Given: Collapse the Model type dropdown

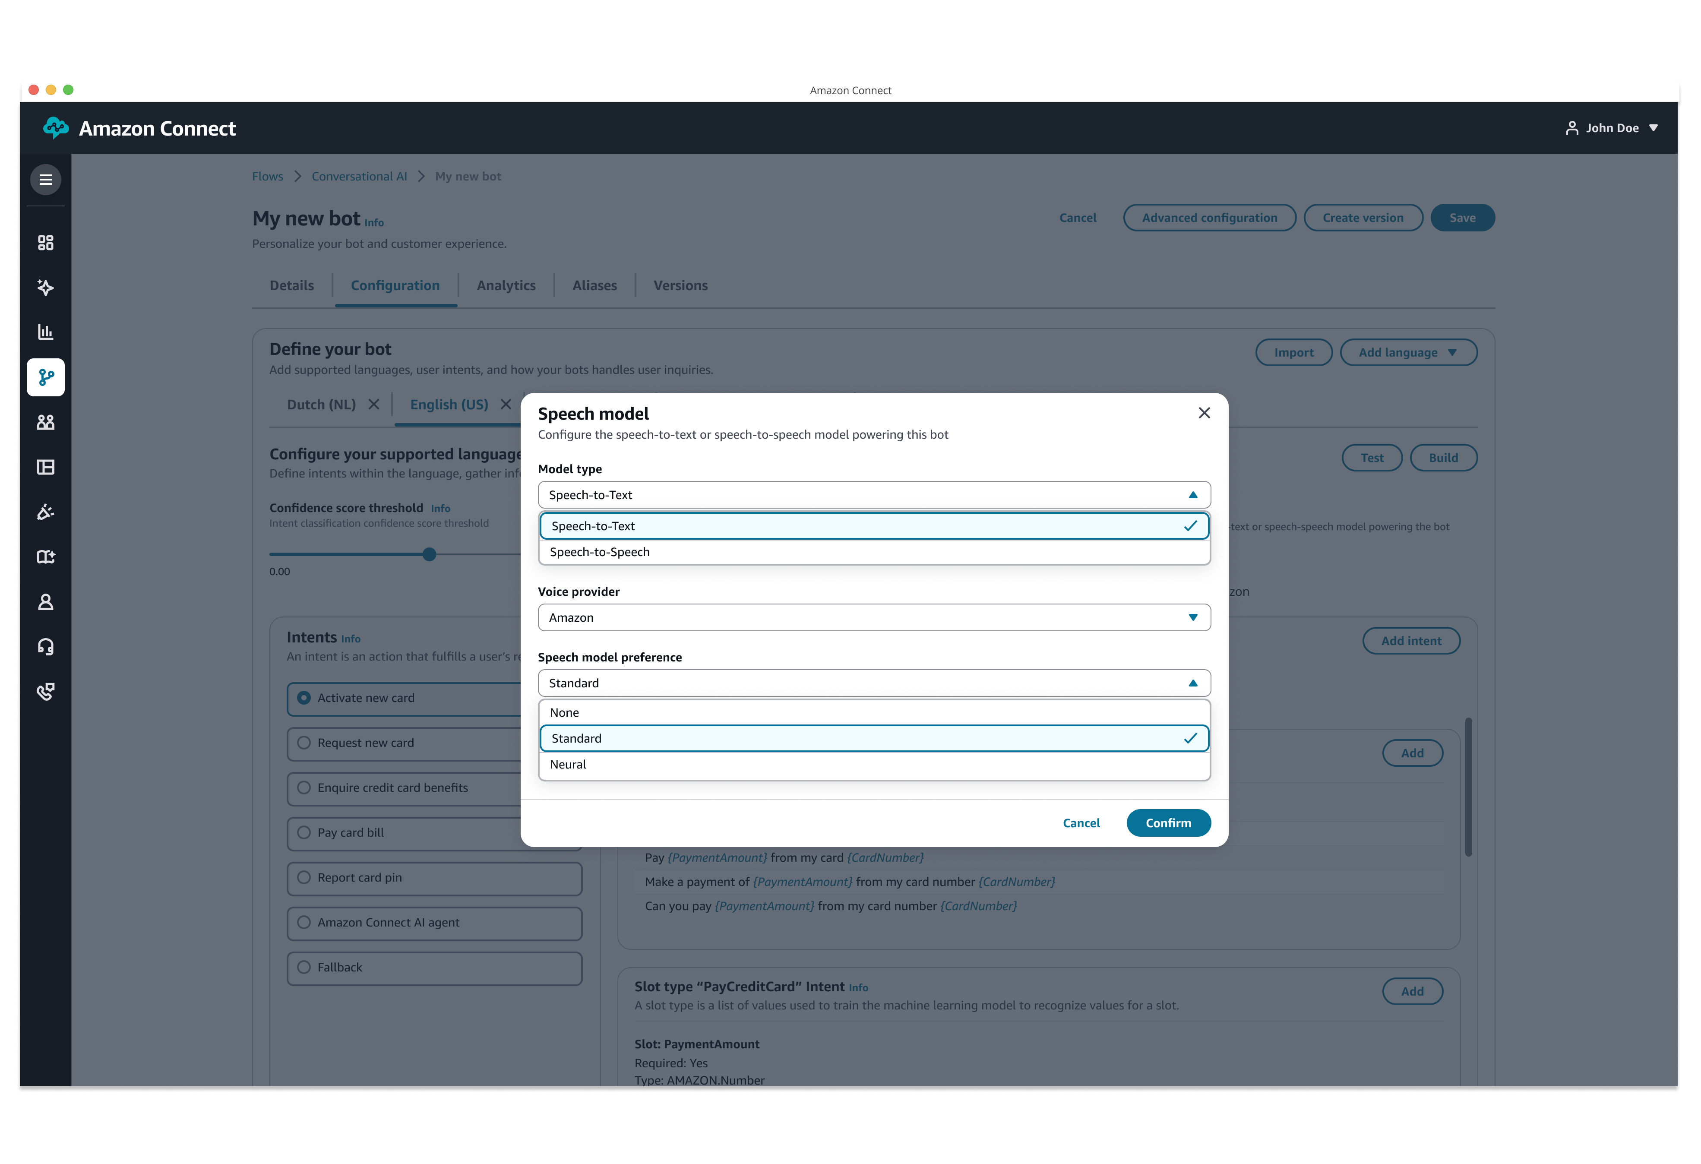Looking at the screenshot, I should (874, 495).
